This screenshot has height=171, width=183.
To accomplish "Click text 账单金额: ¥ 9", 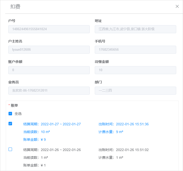I will (x=34, y=140).
